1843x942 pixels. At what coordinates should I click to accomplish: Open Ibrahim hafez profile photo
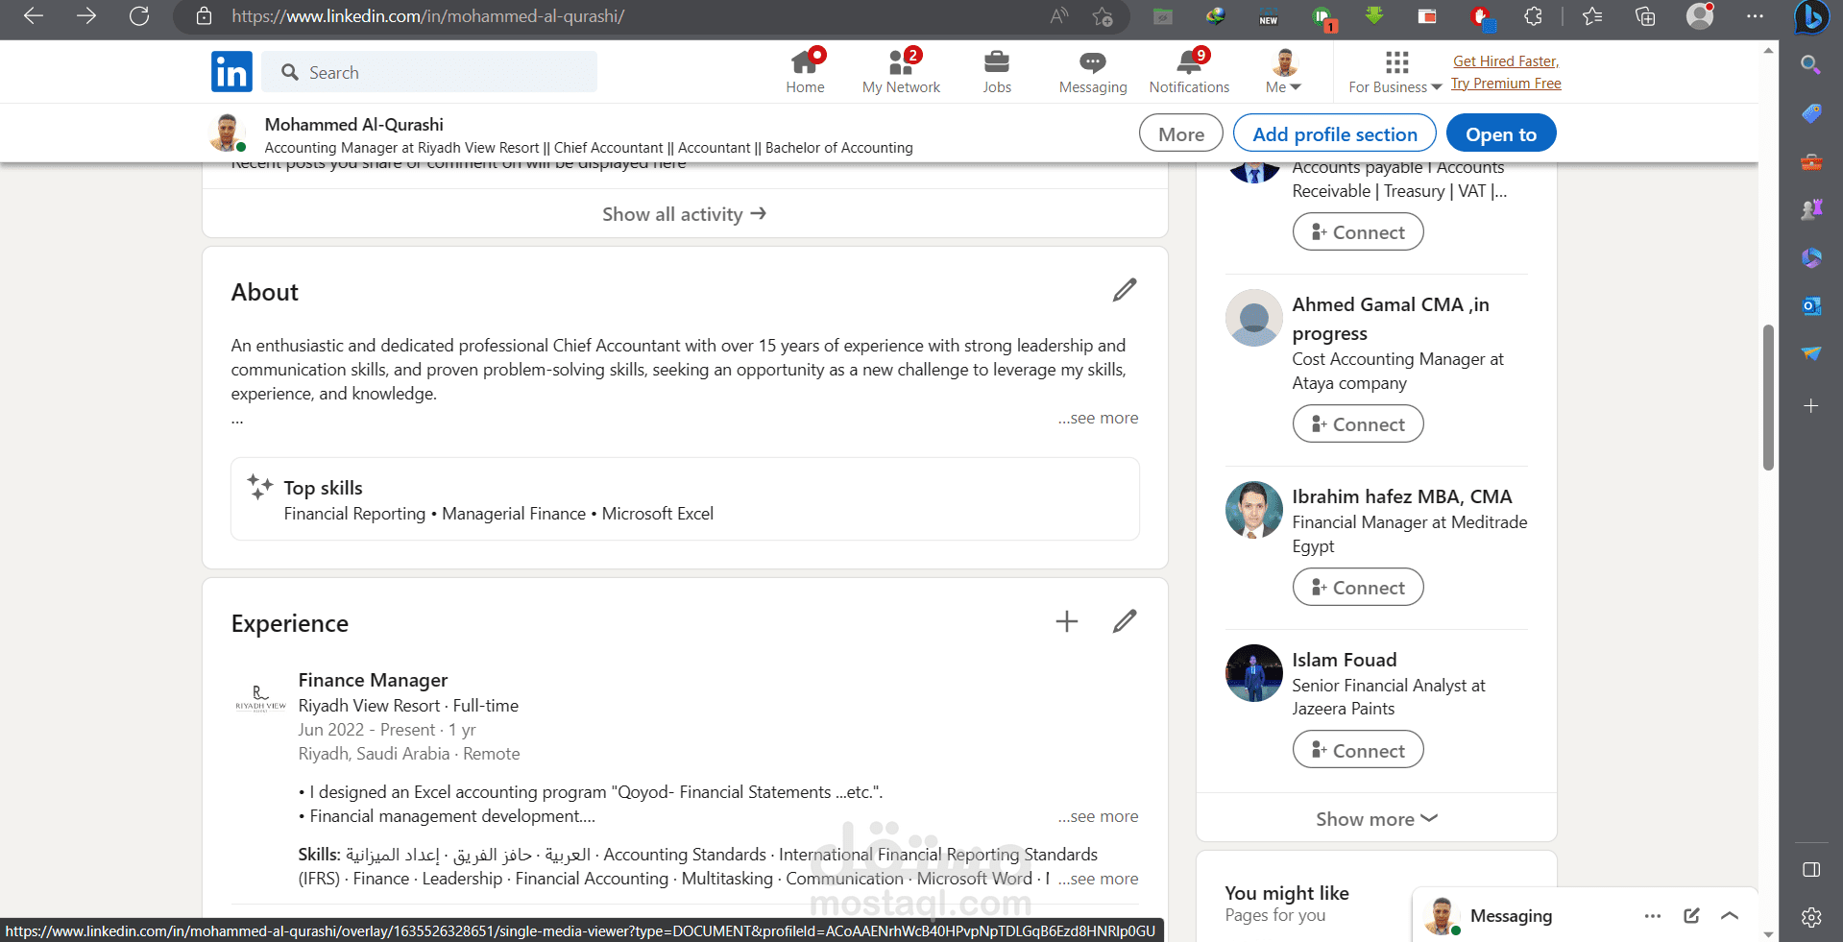coord(1253,510)
